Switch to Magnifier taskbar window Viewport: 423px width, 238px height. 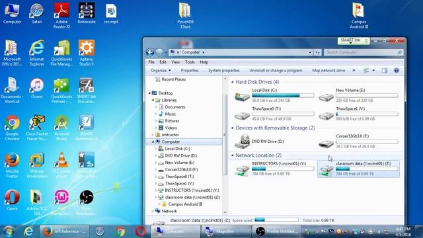tap(225, 231)
